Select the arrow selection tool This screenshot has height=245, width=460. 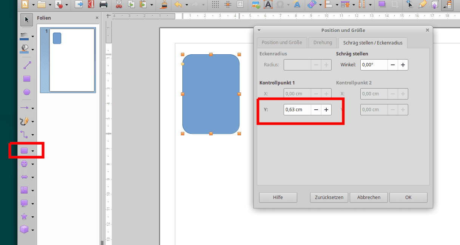click(x=26, y=20)
